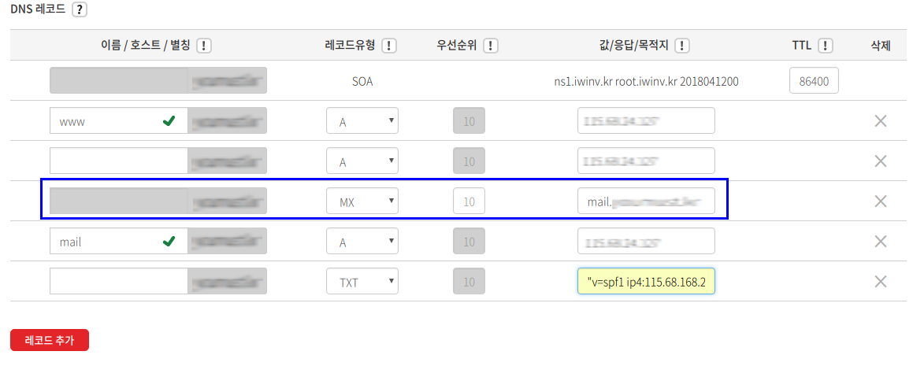The height and width of the screenshot is (366, 913).
Task: Open record type dropdown for www row
Action: (x=362, y=121)
